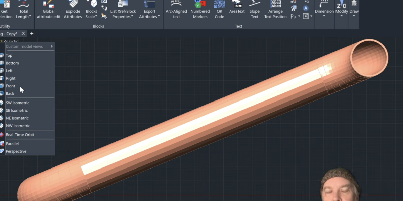Click the small icon beside Blocks Scale, middle row
The image size is (403, 201).
(x=104, y=8)
